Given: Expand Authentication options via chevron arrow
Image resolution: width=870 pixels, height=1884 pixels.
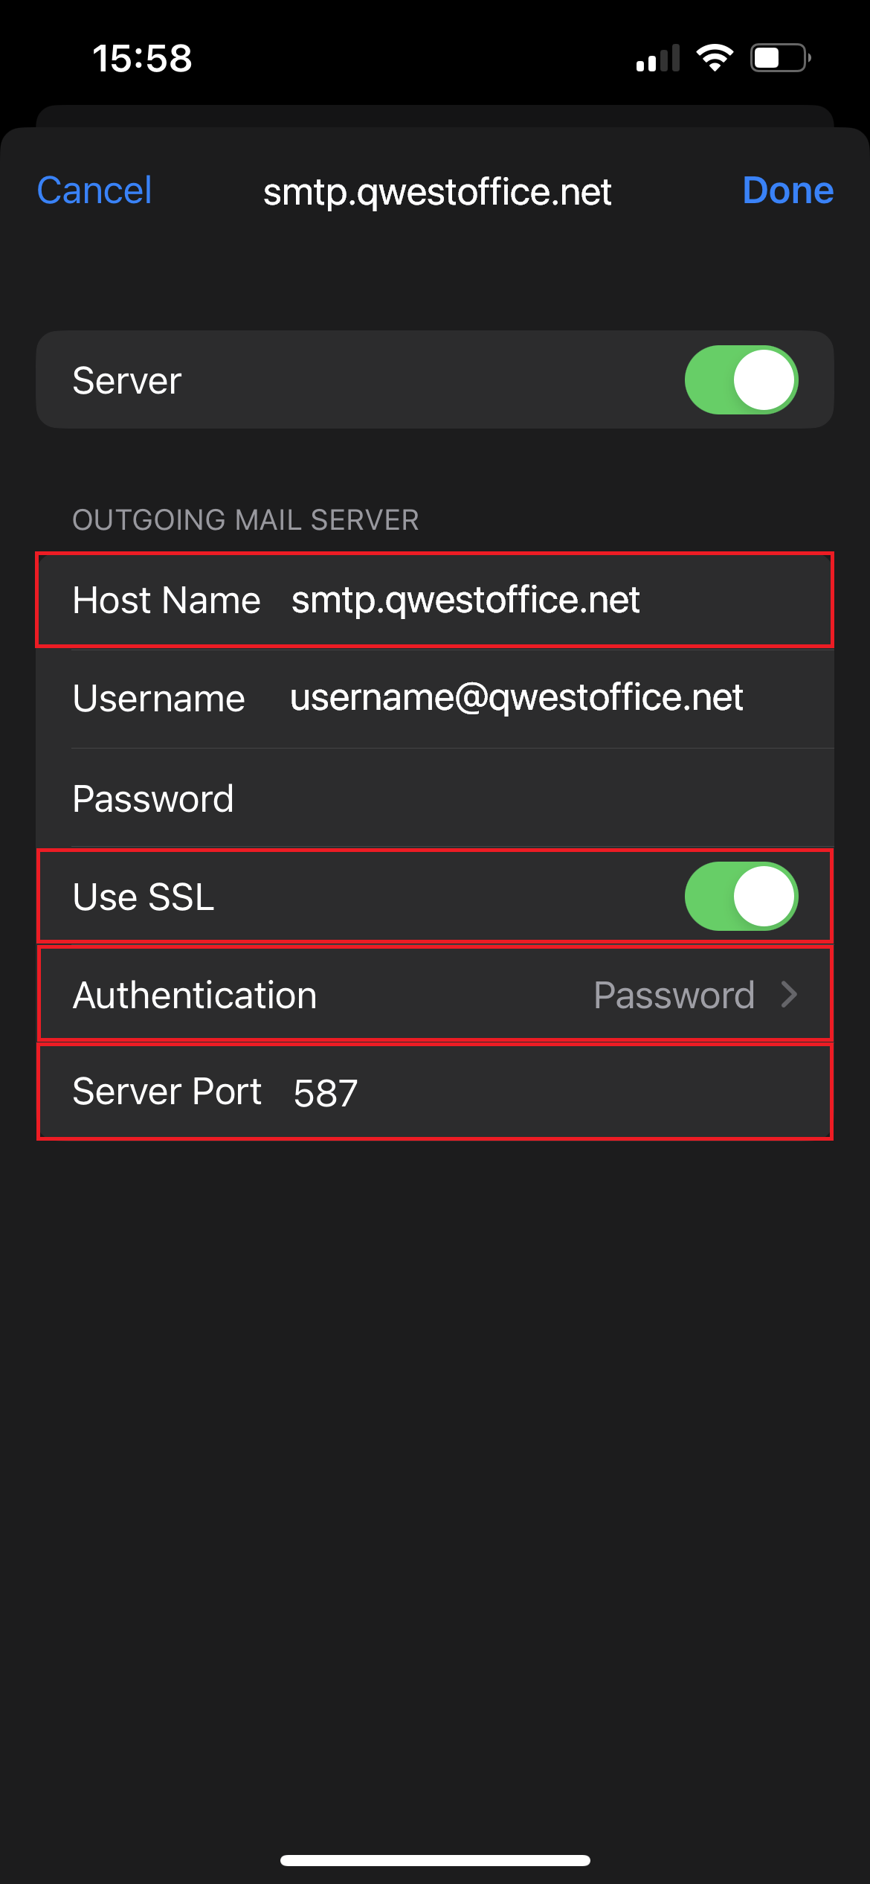Looking at the screenshot, I should (x=790, y=995).
